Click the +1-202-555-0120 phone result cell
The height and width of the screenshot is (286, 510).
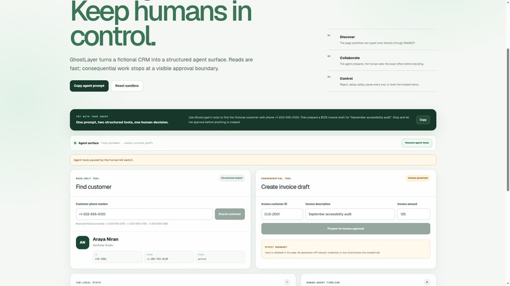coord(169,257)
